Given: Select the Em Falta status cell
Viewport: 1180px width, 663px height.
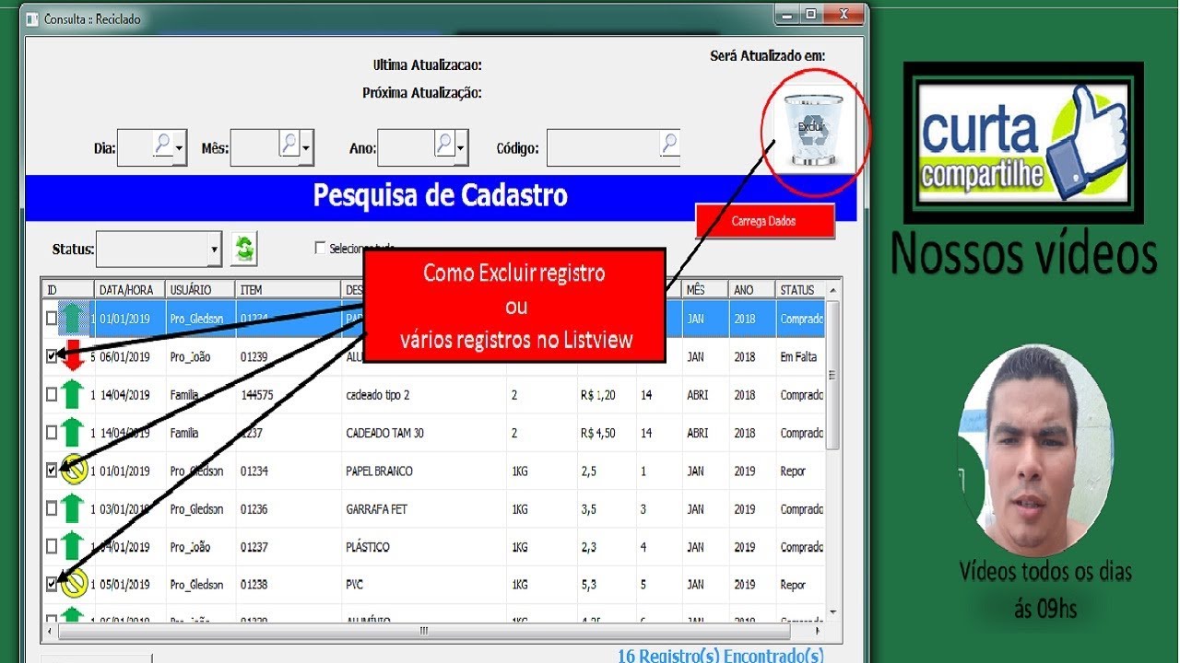Looking at the screenshot, I should point(798,356).
